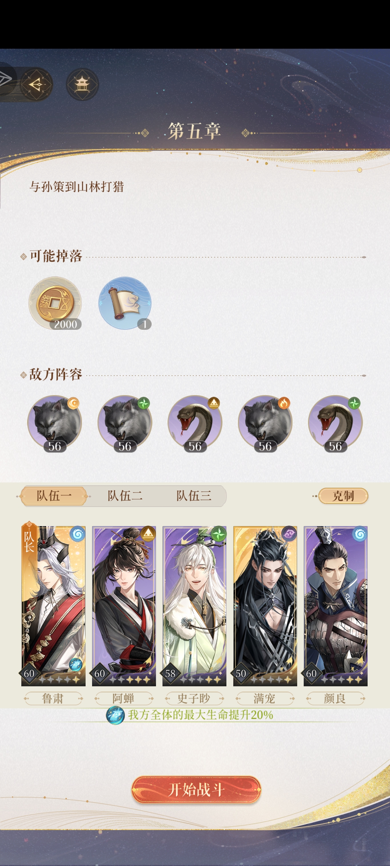
Task: Tap the back arrow icon
Action: (x=36, y=84)
